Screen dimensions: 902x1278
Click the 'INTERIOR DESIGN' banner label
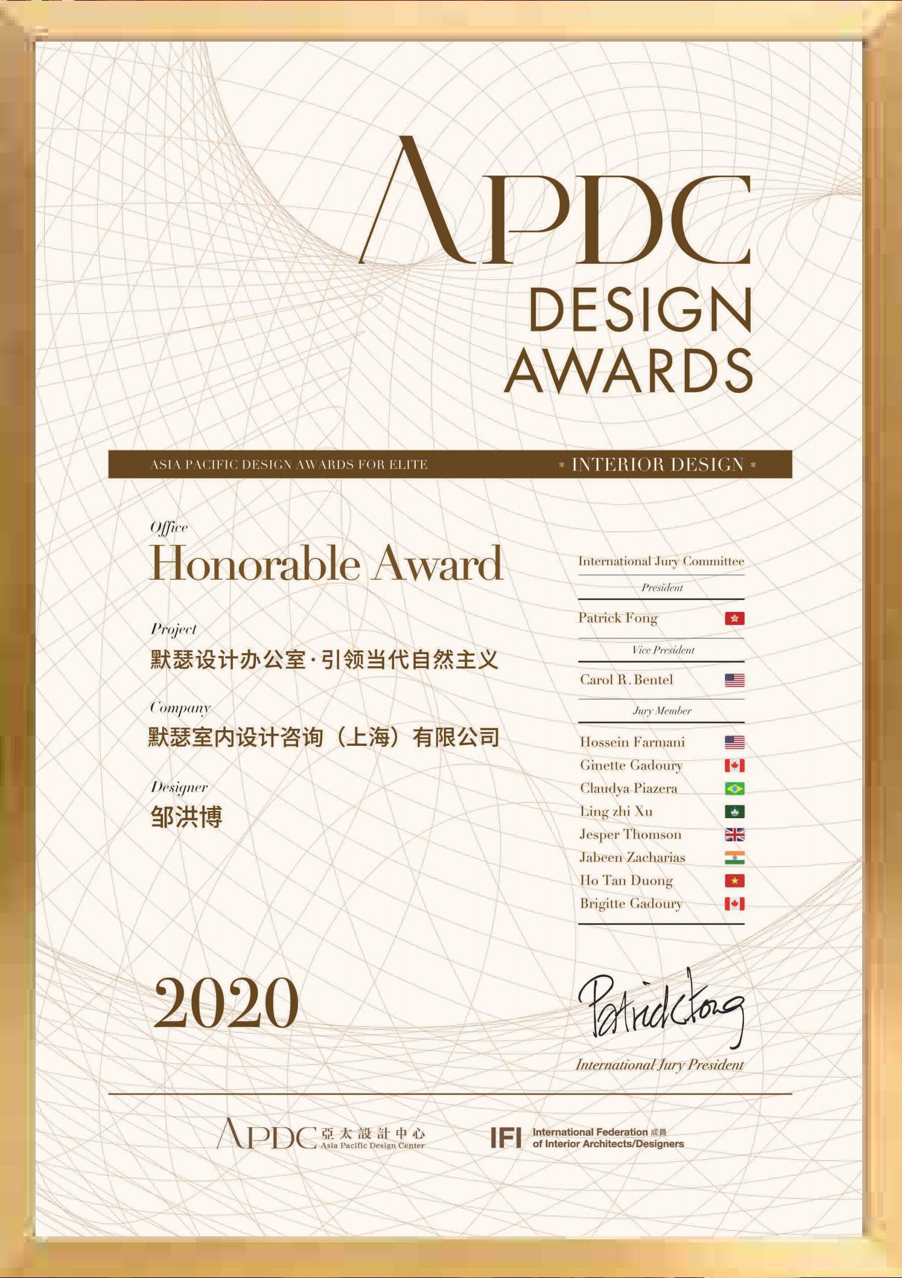(658, 465)
